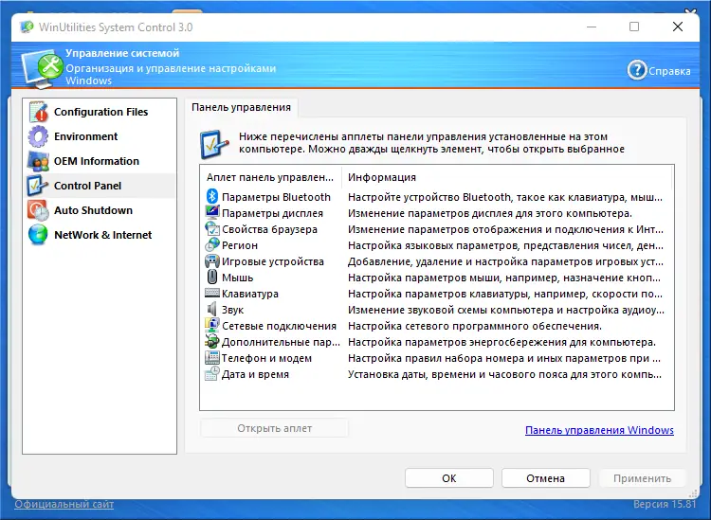This screenshot has height=520, width=711.
Task: Click the OEM Information icon
Action: (x=38, y=161)
